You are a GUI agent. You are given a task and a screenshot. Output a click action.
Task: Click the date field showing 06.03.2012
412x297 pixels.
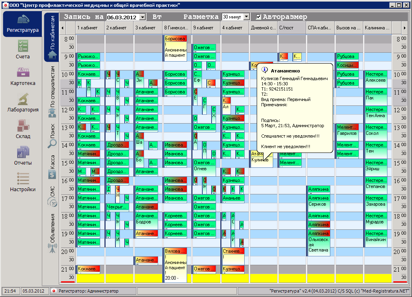123,17
